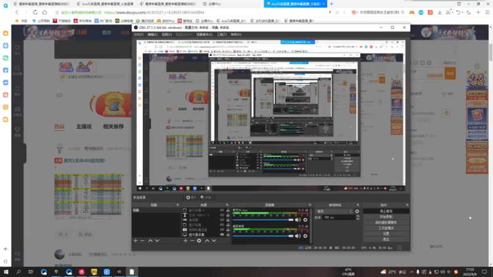The height and width of the screenshot is (277, 493).
Task: Click 停止推流 button in Controls
Action: point(386,211)
